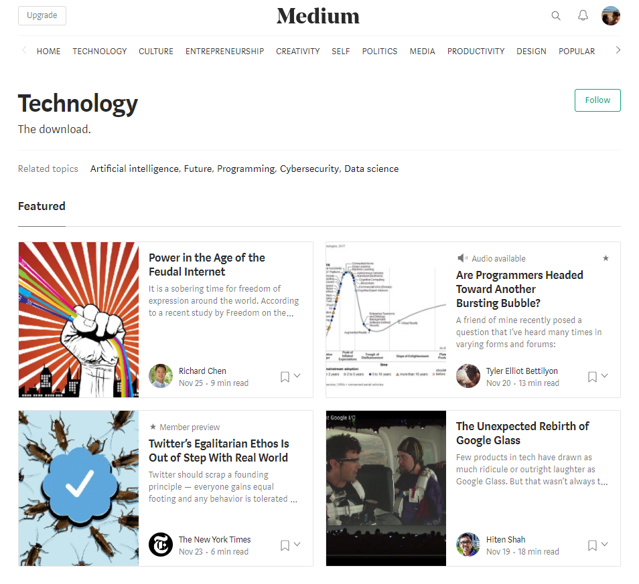Viewport: 639px width, 584px height.
Task: Bookmark the New York Times article
Action: [x=285, y=545]
